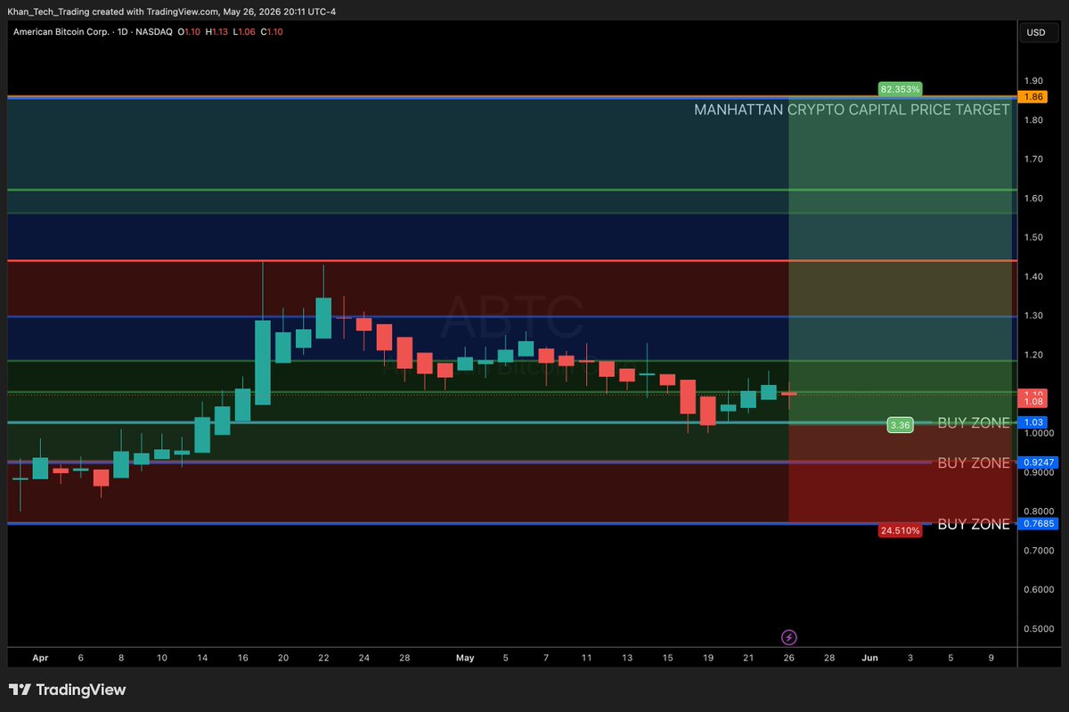Viewport: 1069px width, 712px height.
Task: Click the 1.30 price axis label
Action: click(1034, 316)
